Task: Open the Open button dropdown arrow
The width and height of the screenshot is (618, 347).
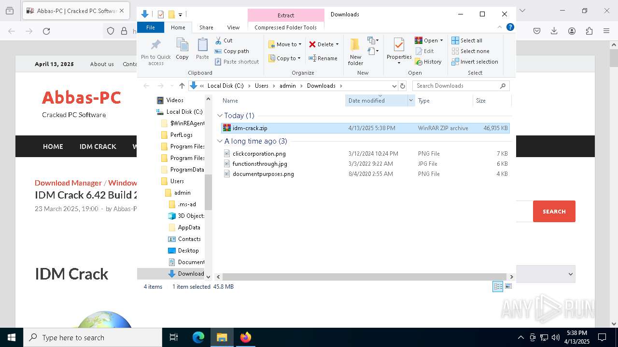Action: pyautogui.click(x=441, y=40)
